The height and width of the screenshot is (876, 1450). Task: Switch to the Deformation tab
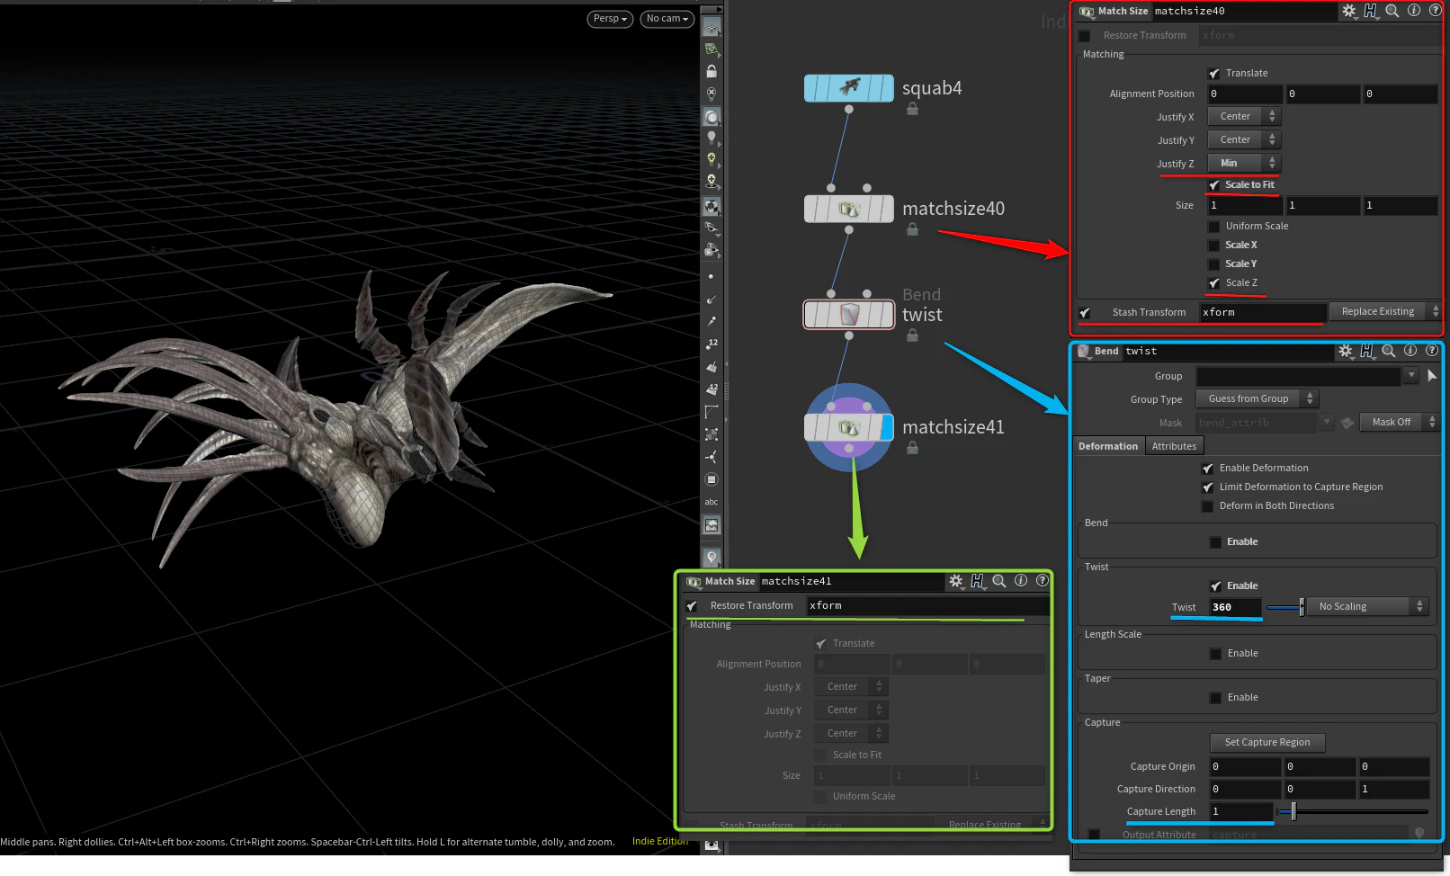point(1108,446)
